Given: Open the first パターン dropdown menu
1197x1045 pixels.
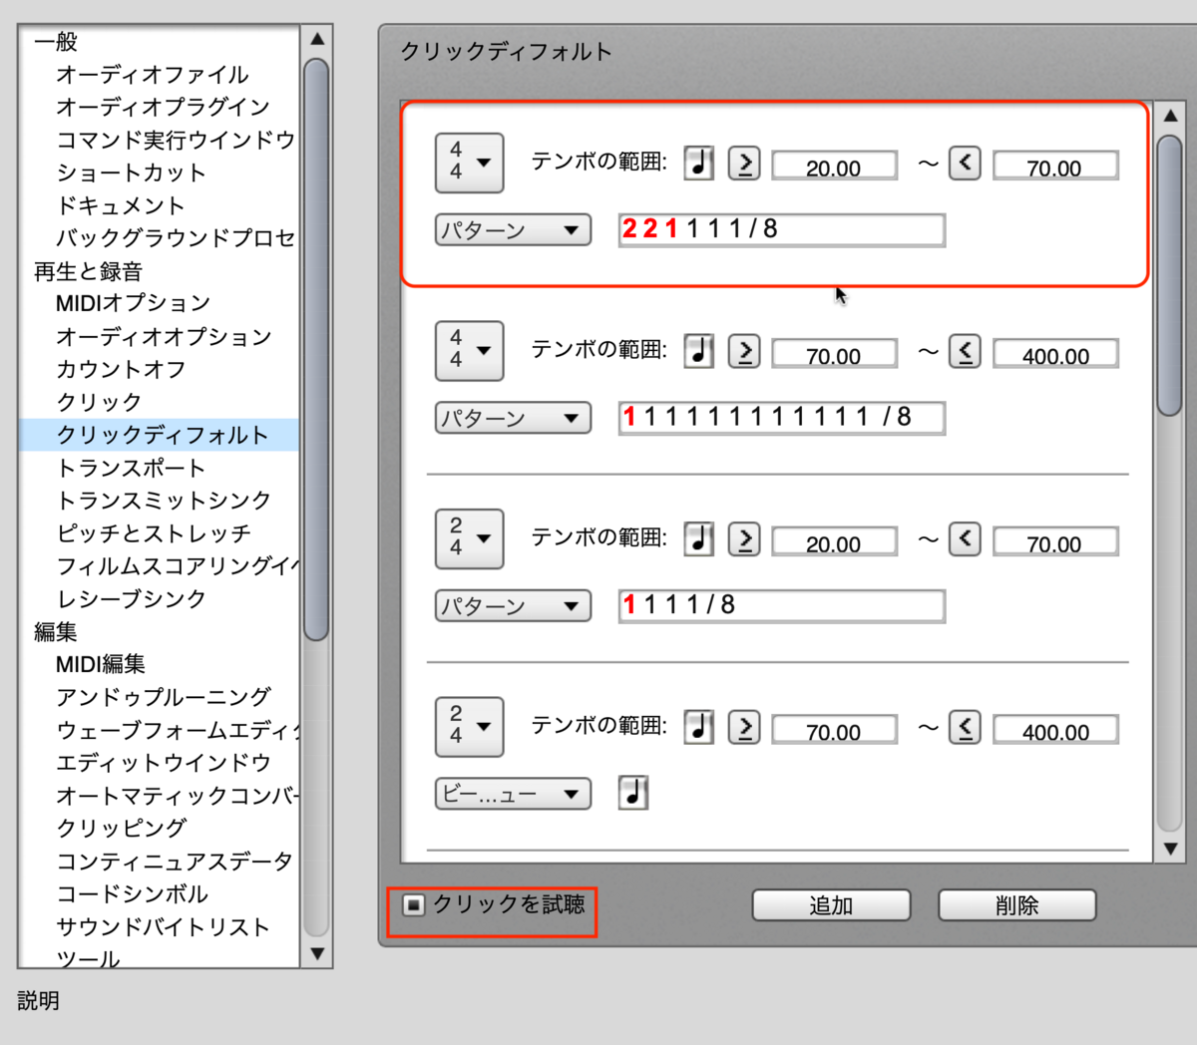Looking at the screenshot, I should 512,230.
